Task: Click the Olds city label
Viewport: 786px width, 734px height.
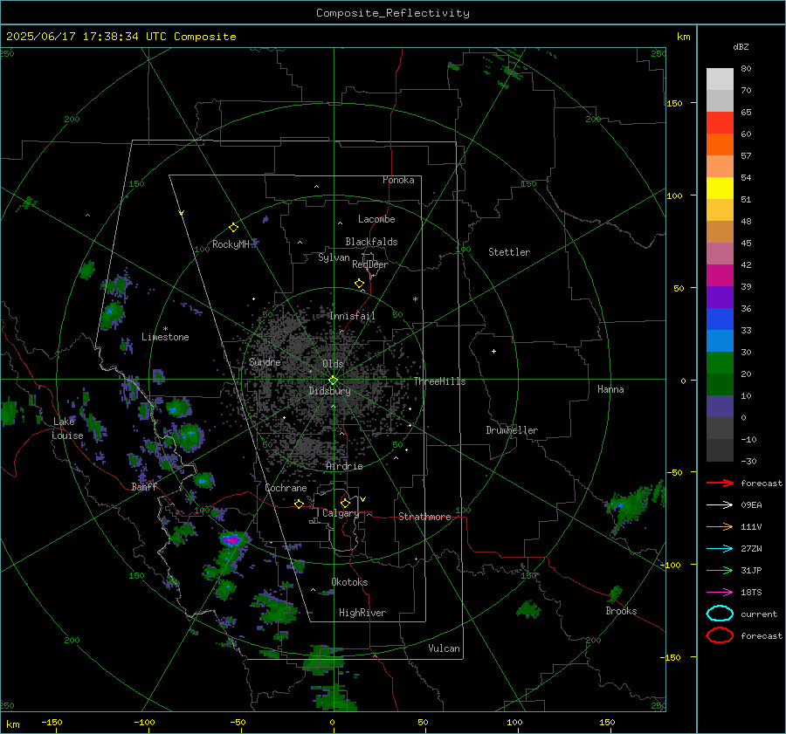Action: [333, 364]
